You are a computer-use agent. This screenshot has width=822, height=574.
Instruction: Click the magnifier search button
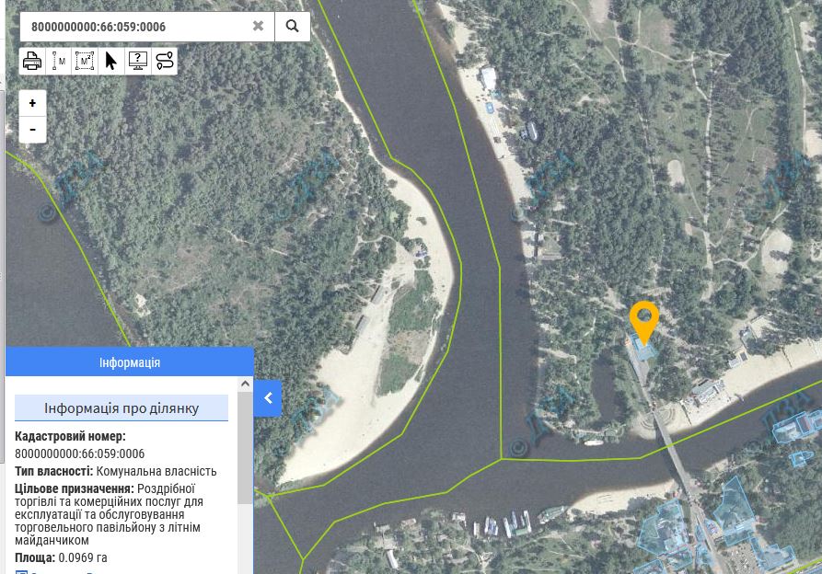(292, 26)
